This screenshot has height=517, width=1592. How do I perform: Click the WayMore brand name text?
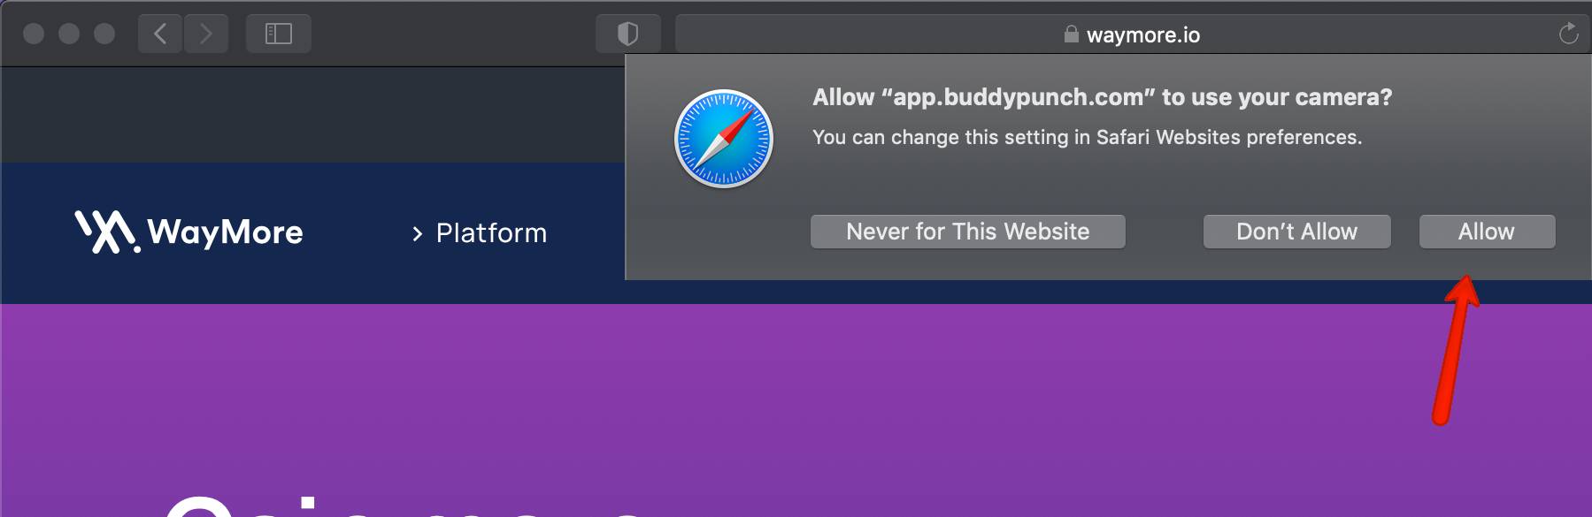(x=225, y=232)
